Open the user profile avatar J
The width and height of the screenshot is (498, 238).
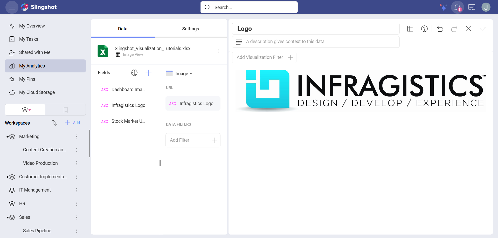pos(486,7)
